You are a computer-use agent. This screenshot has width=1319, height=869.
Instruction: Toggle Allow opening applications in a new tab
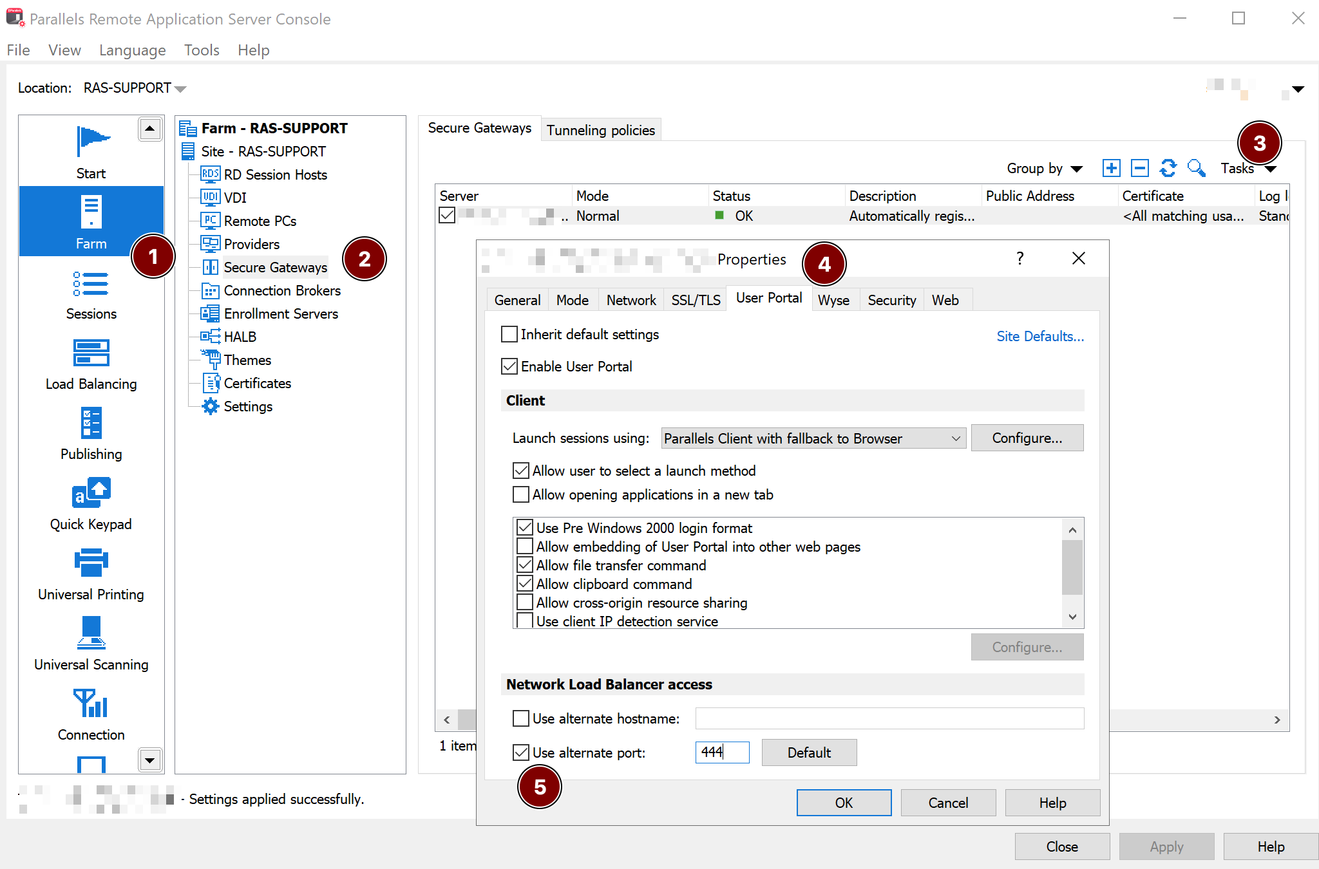tap(520, 494)
